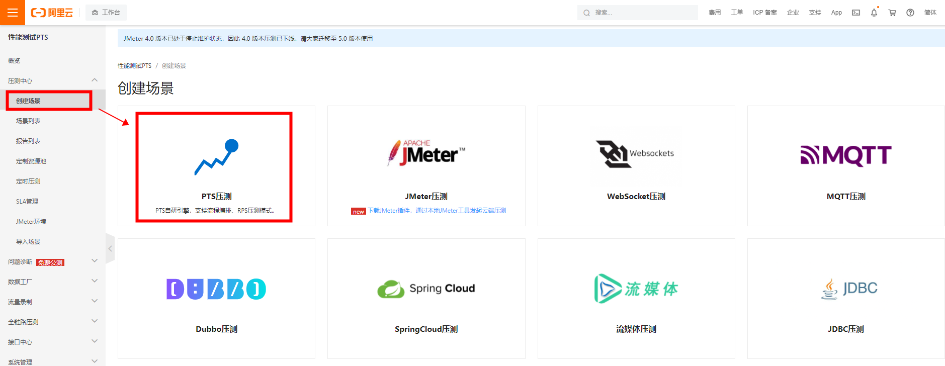
Task: Open the notifications bell
Action: coord(874,13)
